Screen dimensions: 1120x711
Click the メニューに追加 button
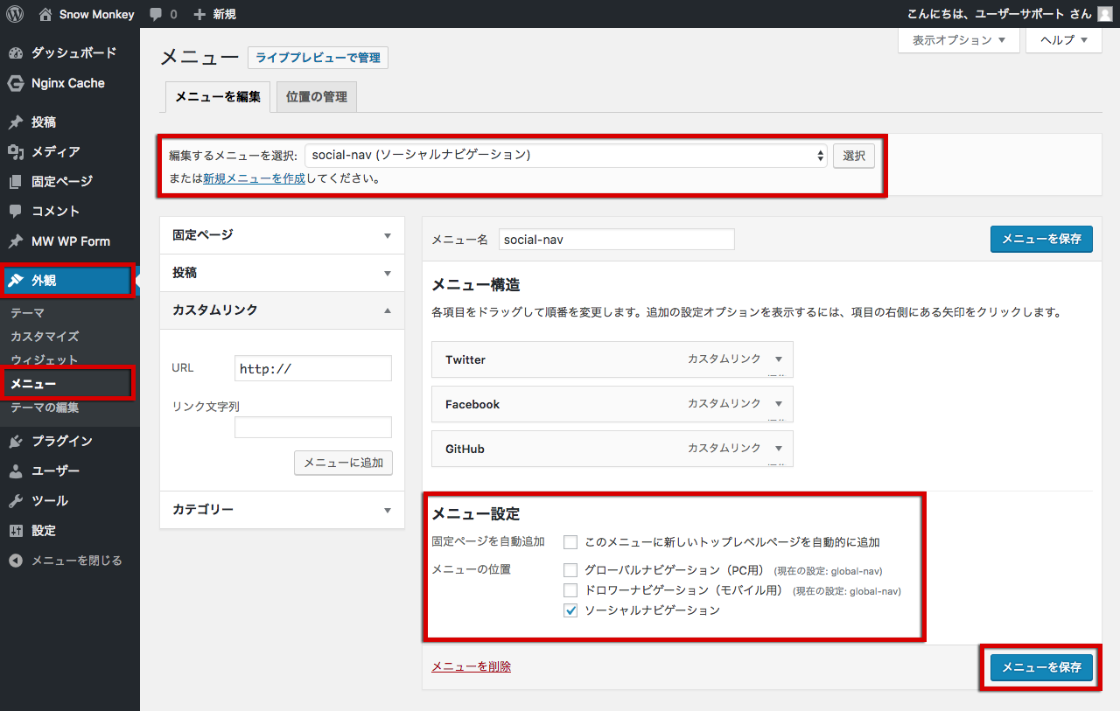click(343, 464)
